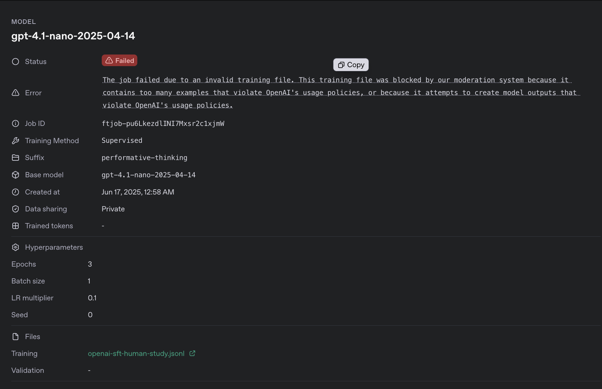Screen dimensions: 602x389
Task: Click the red Failed status badge
Action: 119,60
